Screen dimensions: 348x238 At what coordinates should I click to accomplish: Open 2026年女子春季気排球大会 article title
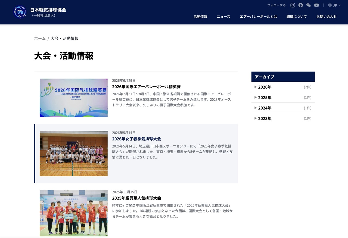pyautogui.click(x=136, y=139)
